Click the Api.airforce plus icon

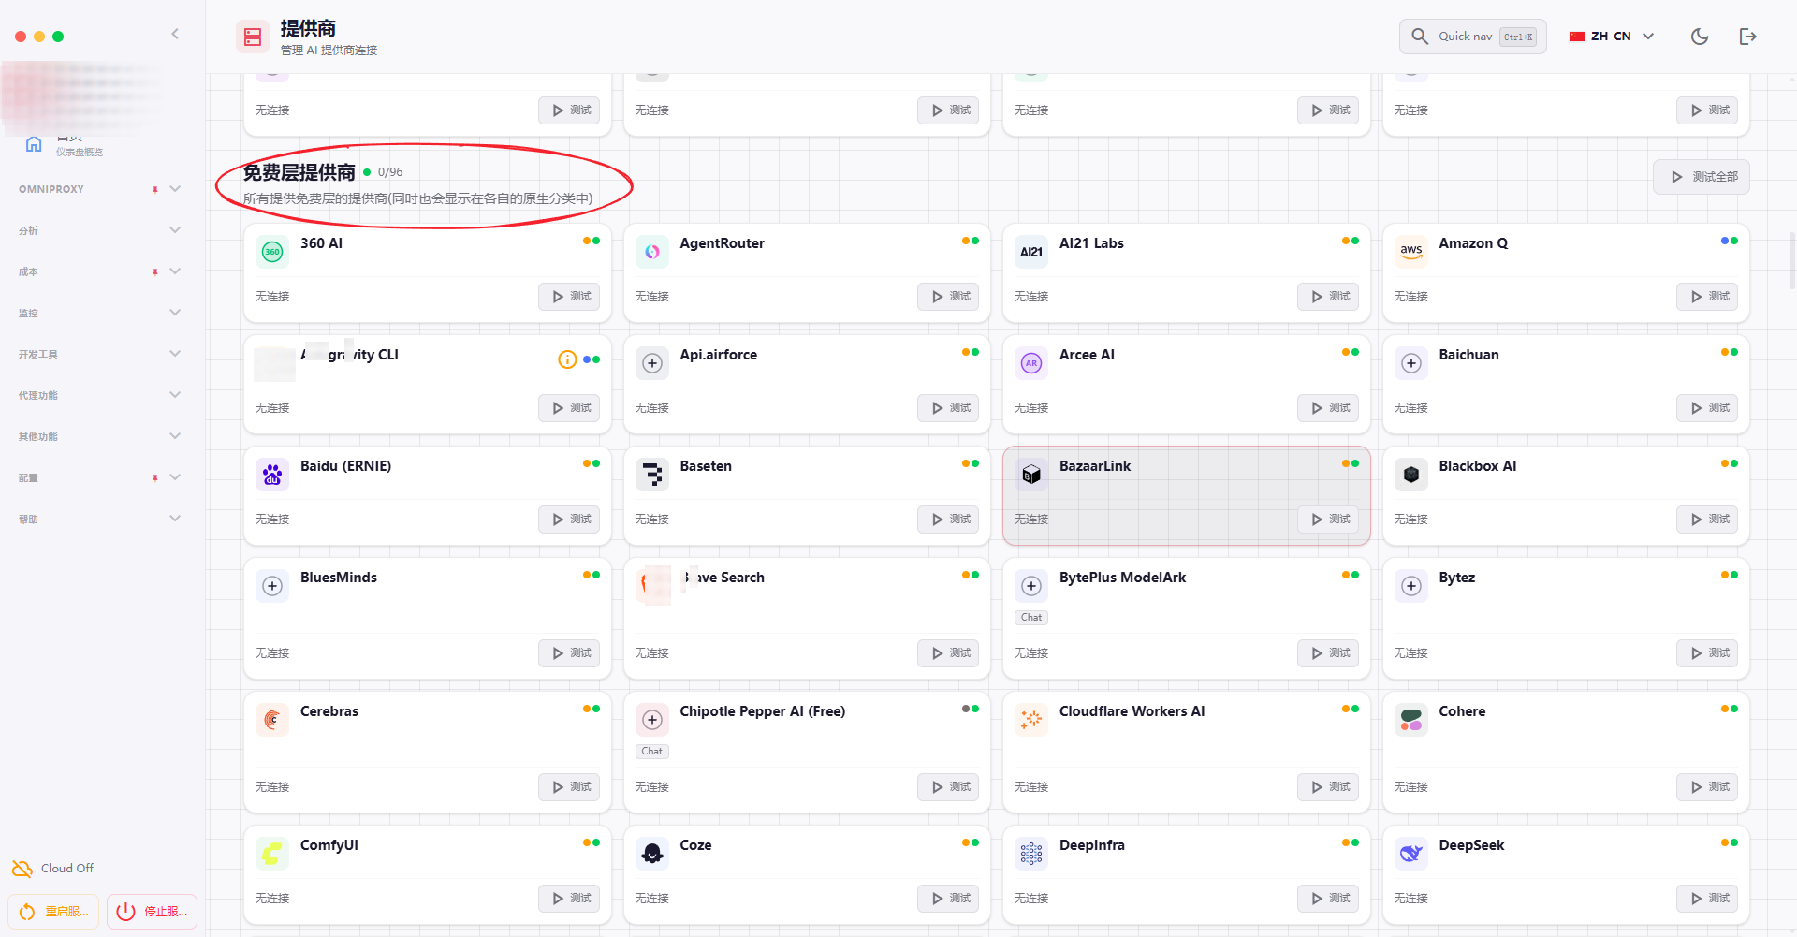[652, 363]
